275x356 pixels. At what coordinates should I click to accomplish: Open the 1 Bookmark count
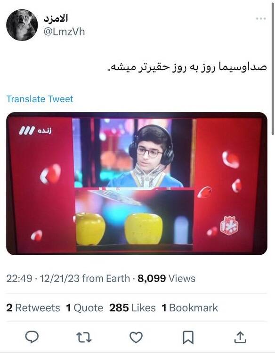[190, 308]
